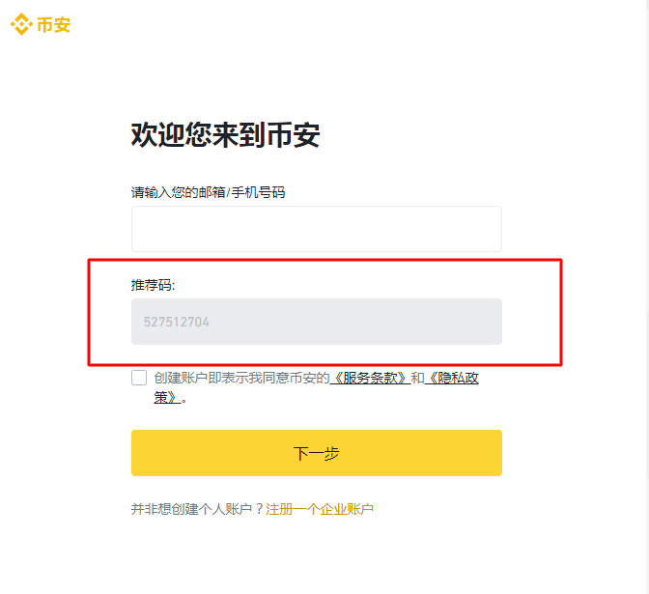Image resolution: width=649 pixels, height=594 pixels.
Task: Click the 请输入您的邮箱/手机号码 label
Action: pos(208,192)
